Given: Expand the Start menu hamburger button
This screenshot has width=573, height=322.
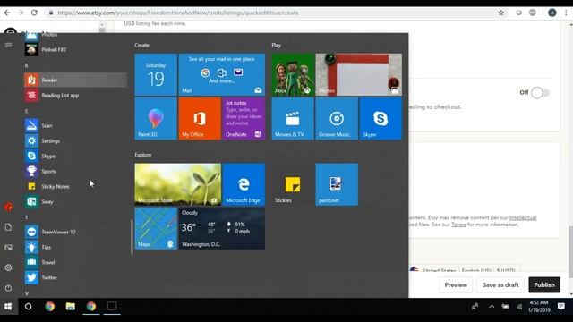Looking at the screenshot, I should [8, 45].
